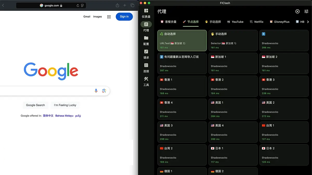Open the 请求 requests sidebar icon
Screen dimensions: 312x175
(x=146, y=52)
